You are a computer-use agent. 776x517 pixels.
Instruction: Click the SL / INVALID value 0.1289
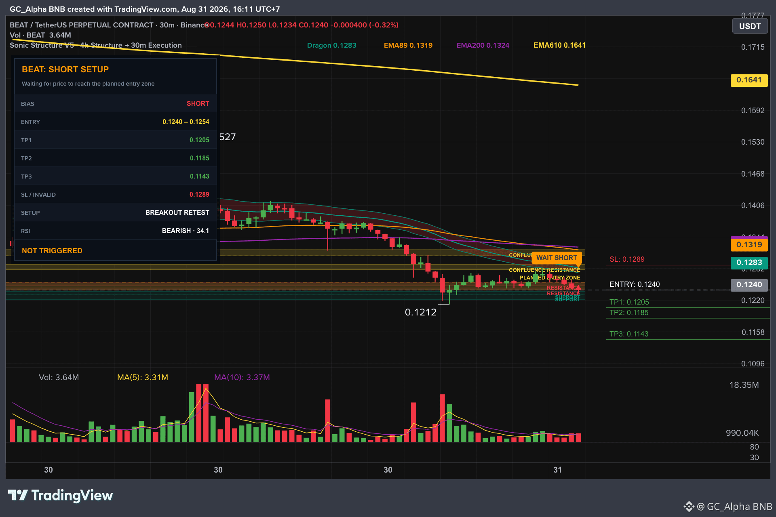pos(200,195)
